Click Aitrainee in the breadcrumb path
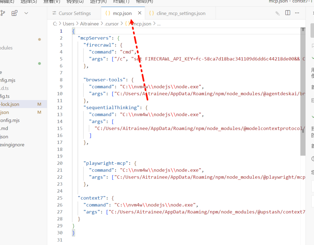Screen dimensions: 314x245 pos(89,24)
